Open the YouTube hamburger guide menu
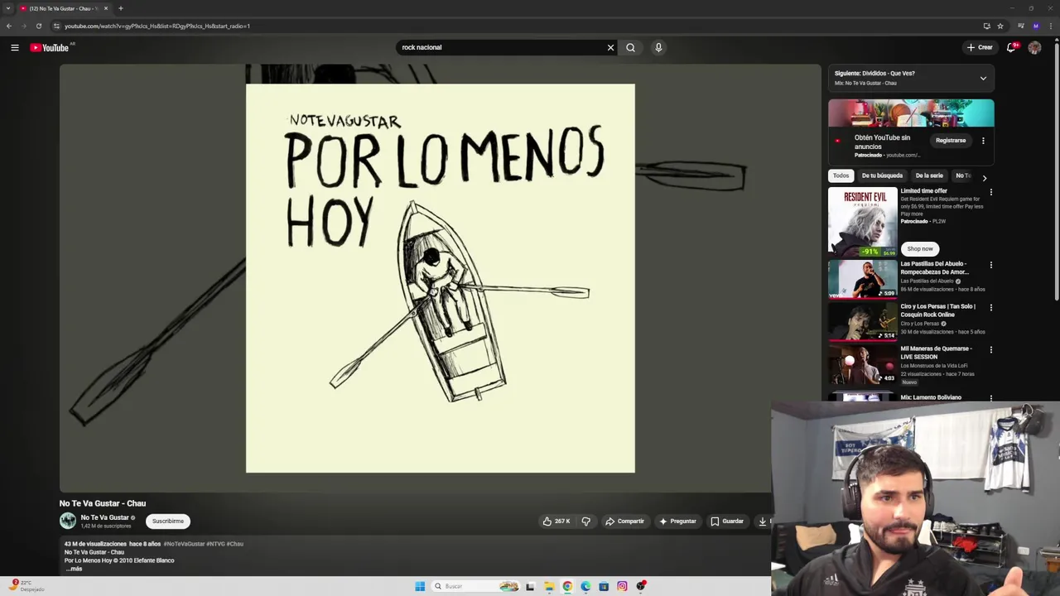The image size is (1060, 596). [14, 47]
